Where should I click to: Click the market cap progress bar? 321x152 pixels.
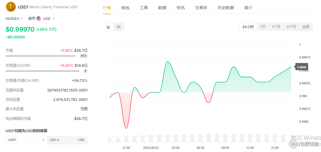40,56
